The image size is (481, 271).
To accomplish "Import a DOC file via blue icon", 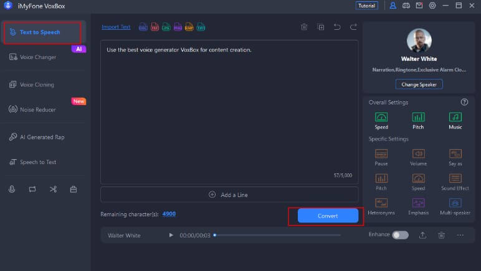I will [x=143, y=27].
